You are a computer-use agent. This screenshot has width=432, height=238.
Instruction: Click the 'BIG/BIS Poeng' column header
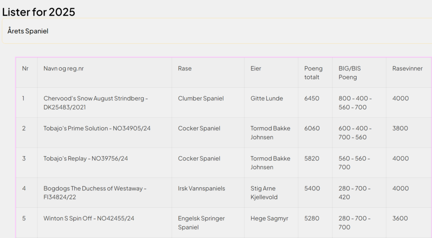pyautogui.click(x=350, y=73)
